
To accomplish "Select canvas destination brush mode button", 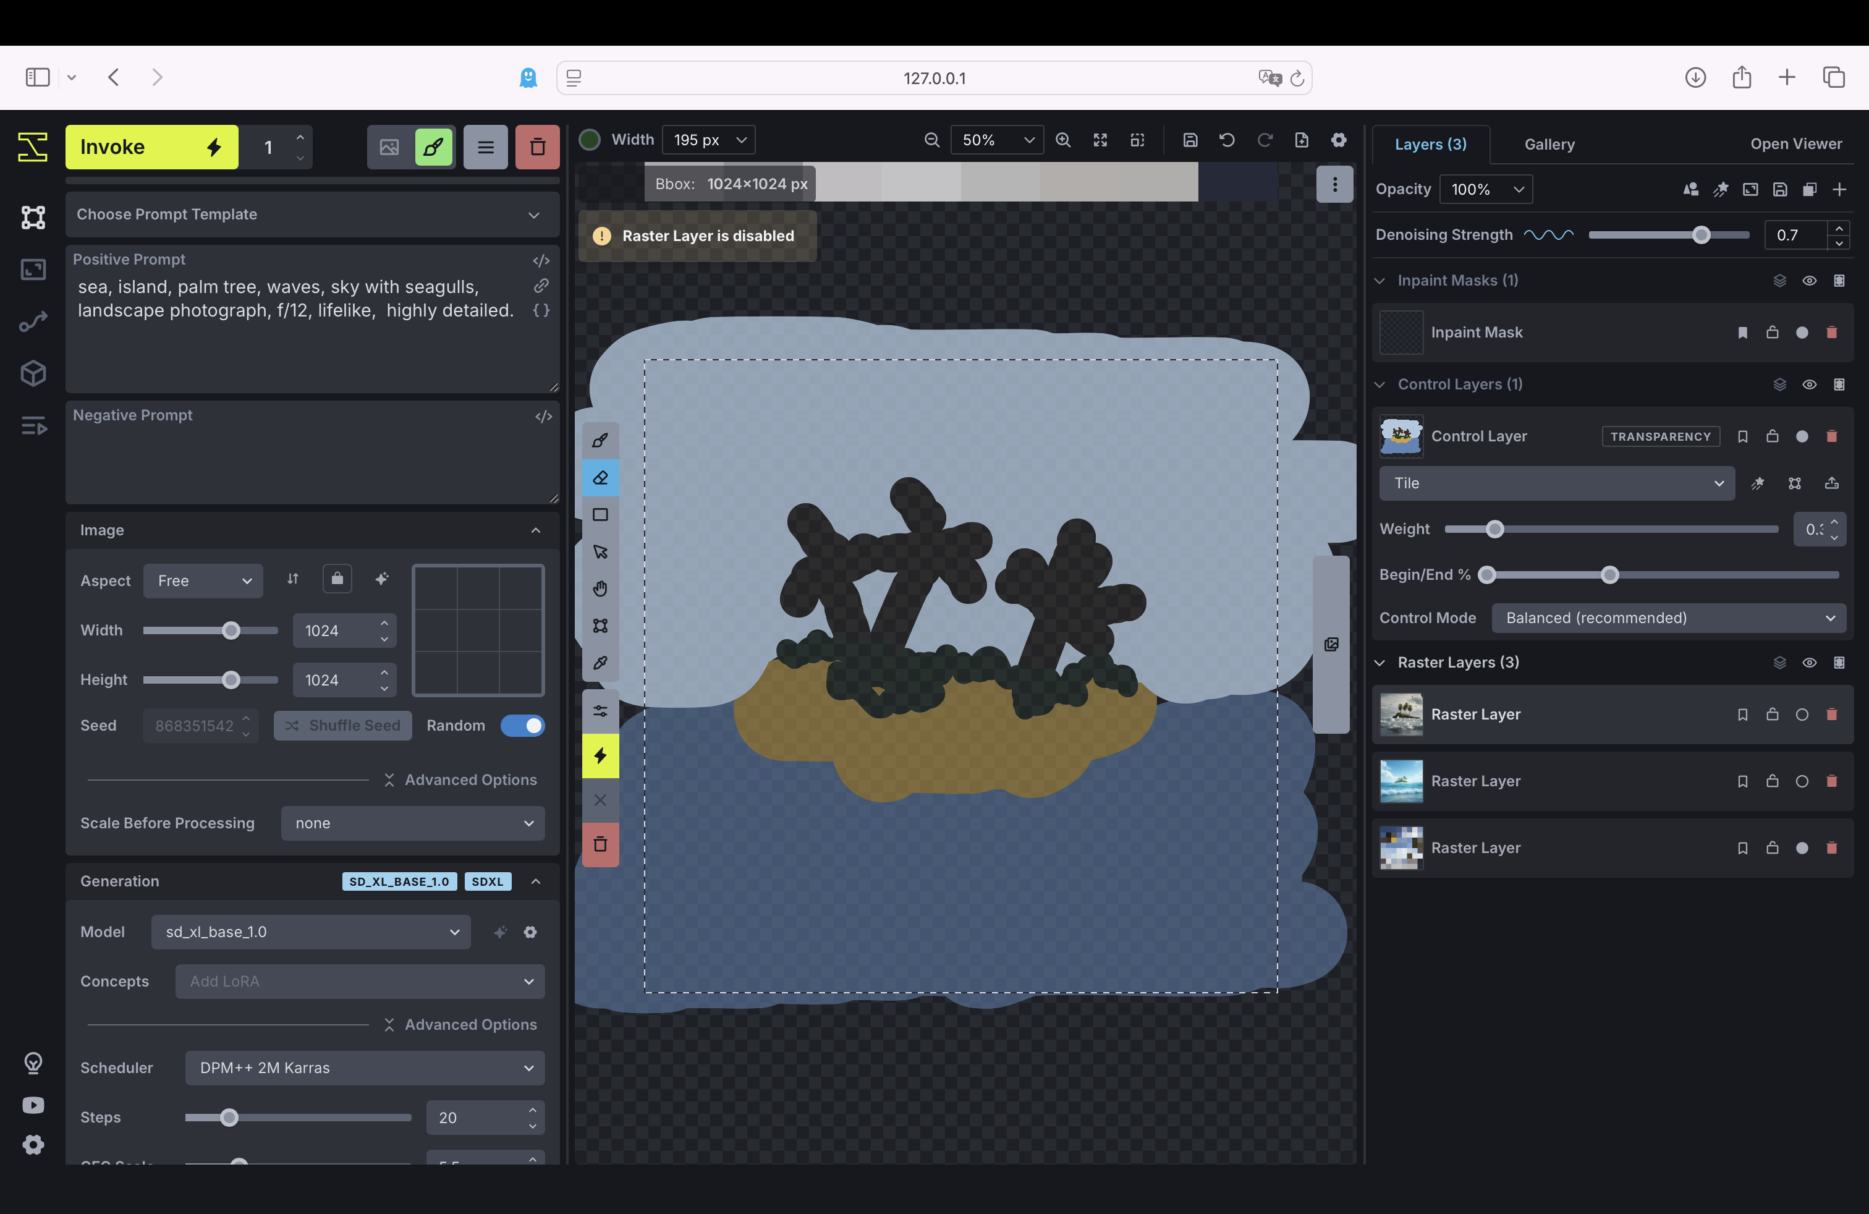I will tap(433, 147).
